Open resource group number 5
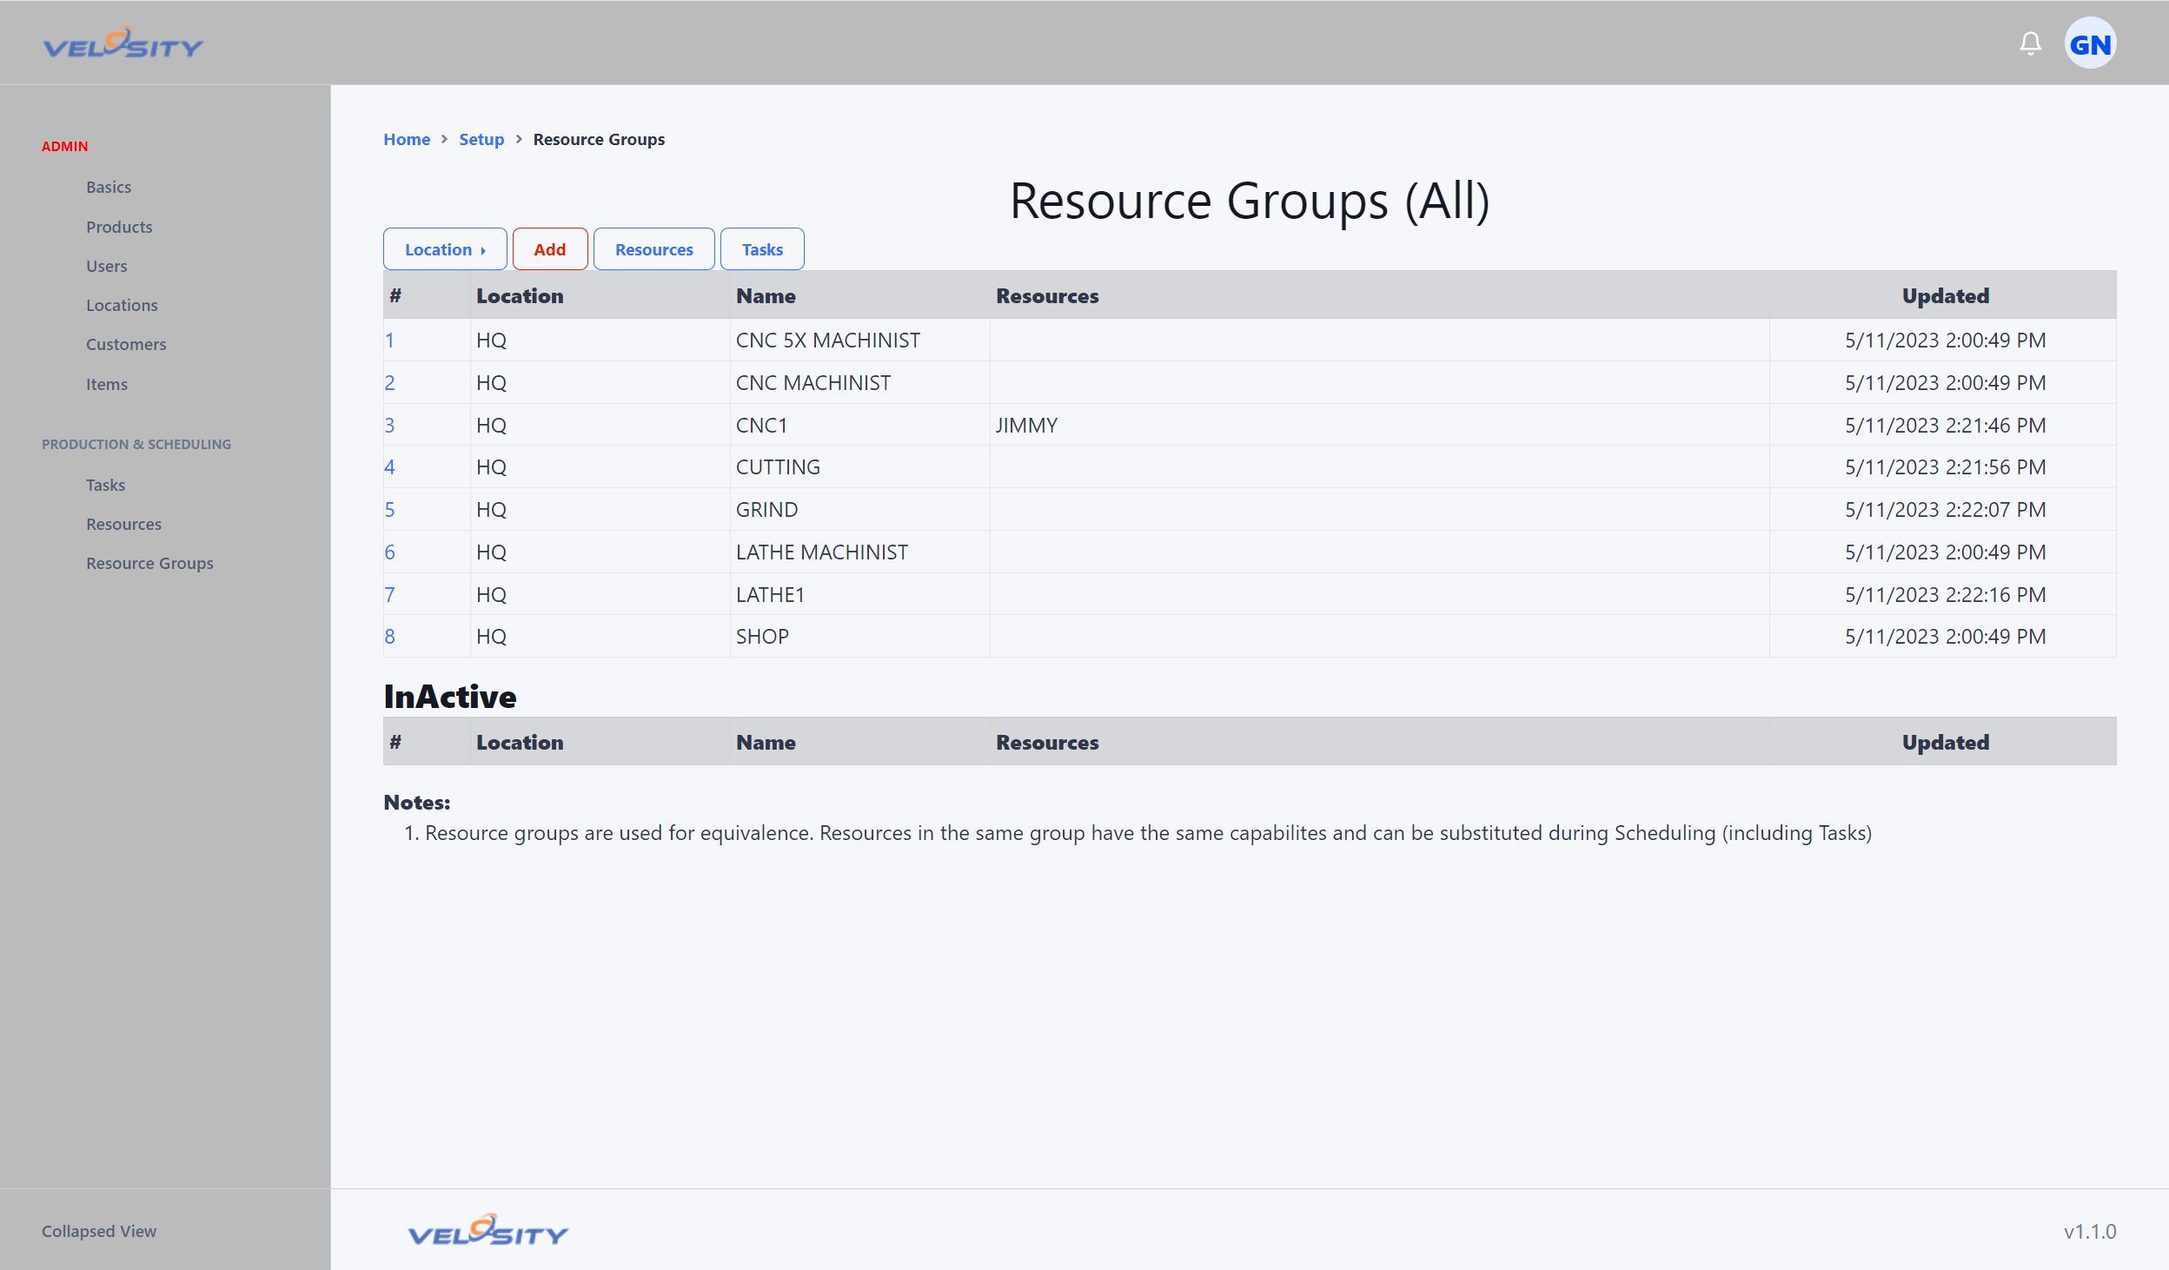2169x1270 pixels. pos(389,510)
